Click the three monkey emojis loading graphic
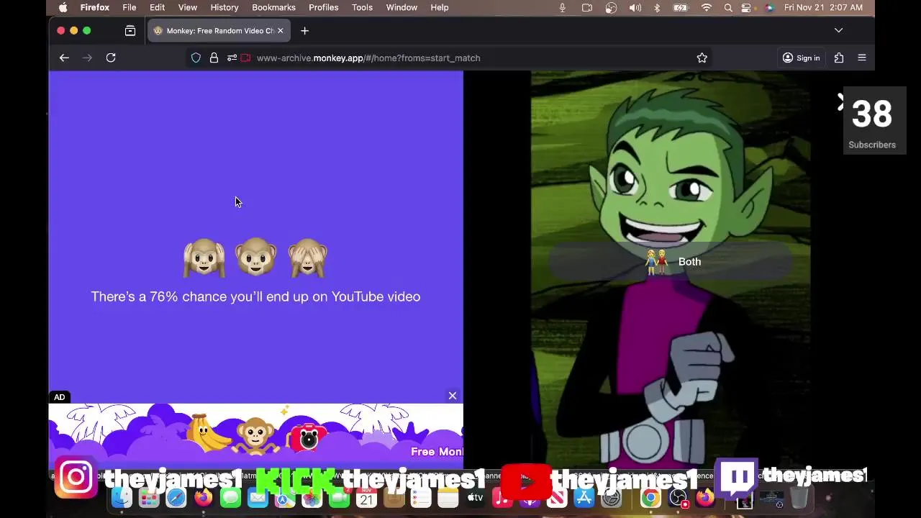 pyautogui.click(x=256, y=257)
